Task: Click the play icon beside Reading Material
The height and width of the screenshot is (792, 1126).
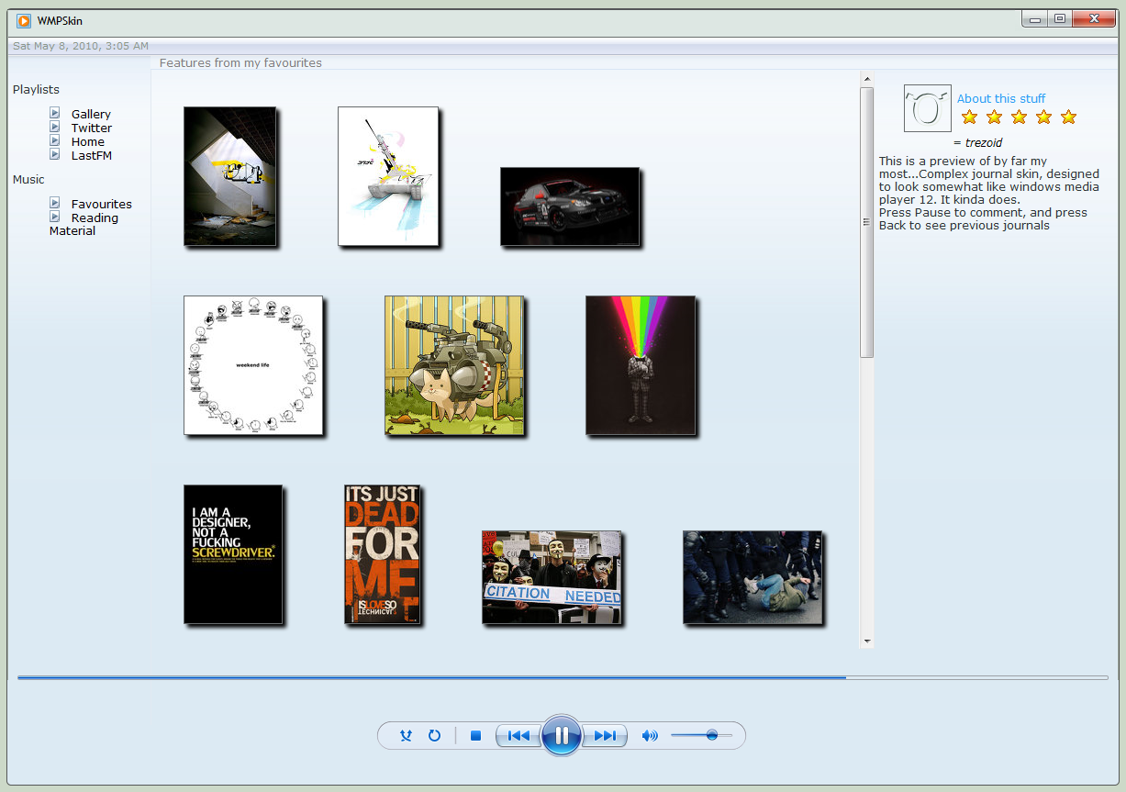Action: tap(55, 217)
